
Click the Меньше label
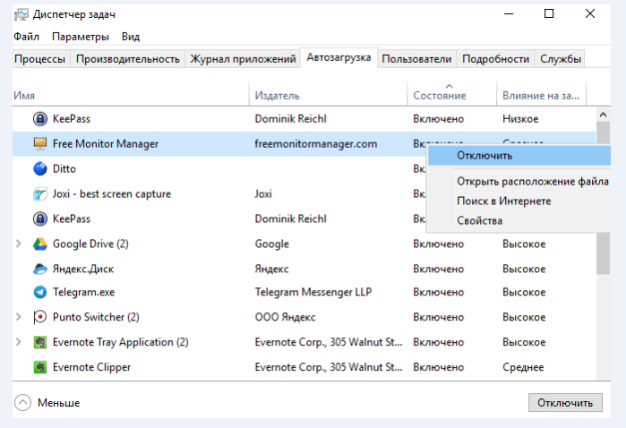59,403
